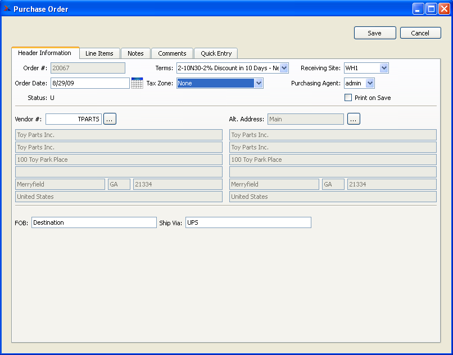Select the Quick Entry tab

[x=216, y=53]
